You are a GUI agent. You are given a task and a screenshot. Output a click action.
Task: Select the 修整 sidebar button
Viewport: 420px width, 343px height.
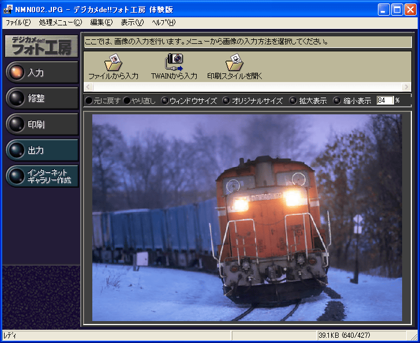[42, 99]
